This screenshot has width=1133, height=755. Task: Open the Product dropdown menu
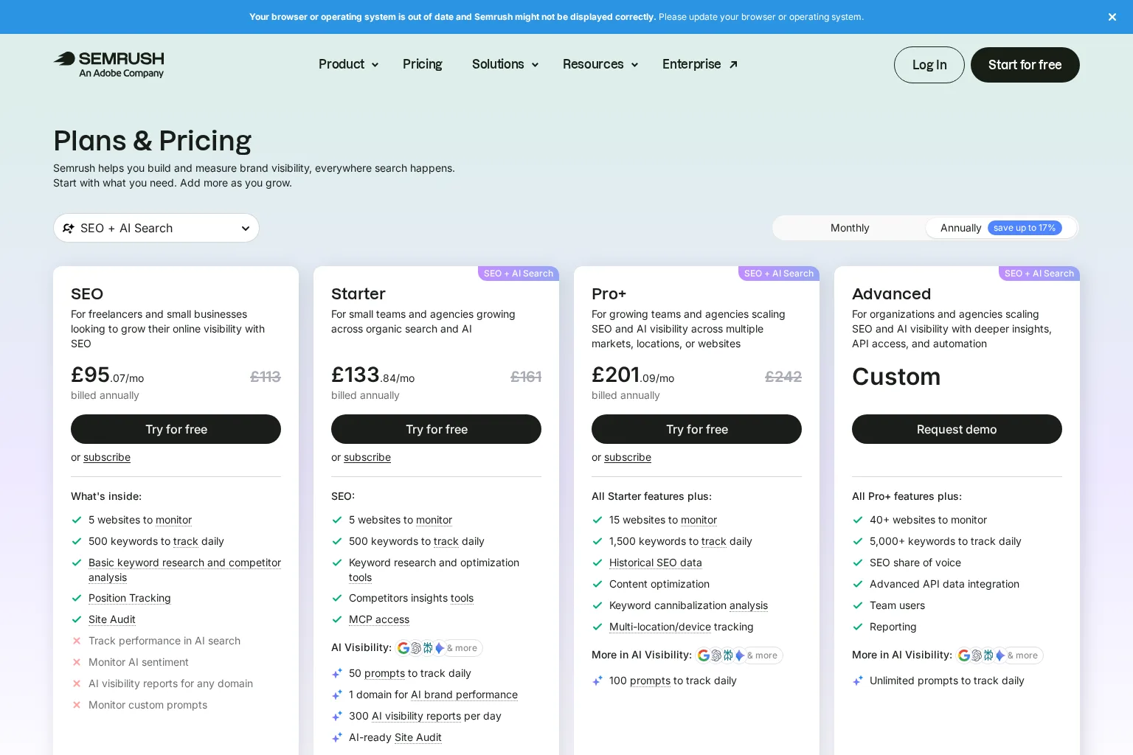pos(348,64)
